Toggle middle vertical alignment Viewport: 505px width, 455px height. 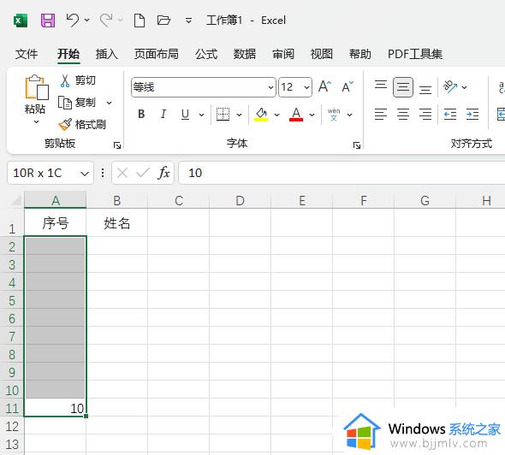click(x=403, y=87)
